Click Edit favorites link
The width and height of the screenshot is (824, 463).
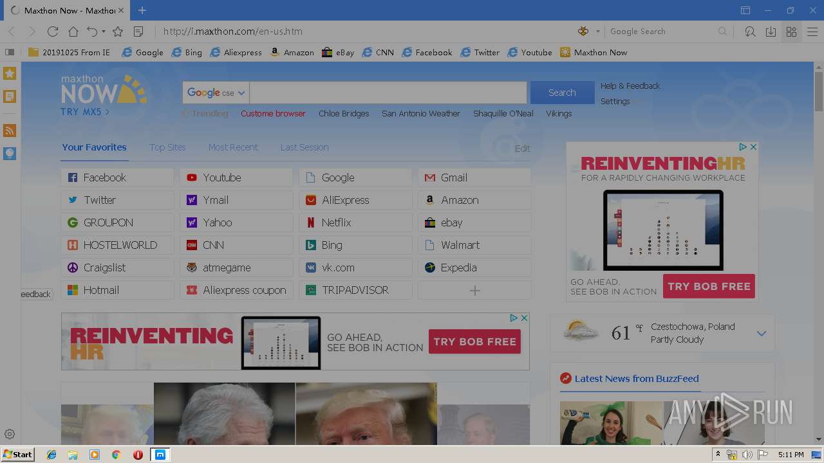pos(523,148)
